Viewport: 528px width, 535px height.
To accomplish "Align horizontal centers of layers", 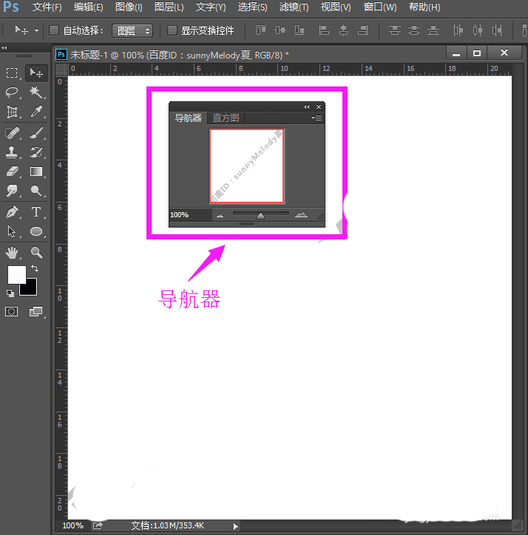I will [343, 30].
